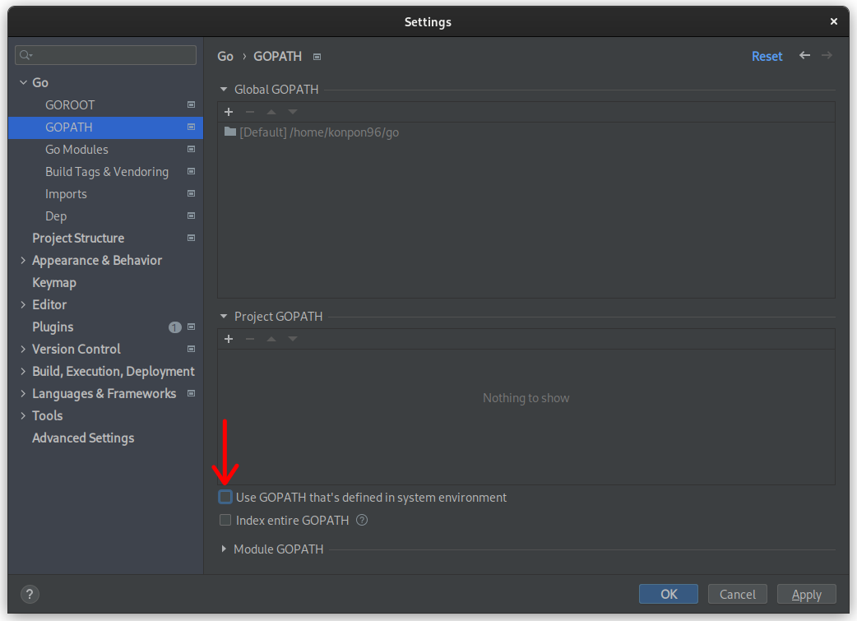This screenshot has width=857, height=621.
Task: Collapse the Go settings tree node
Action: tap(23, 82)
